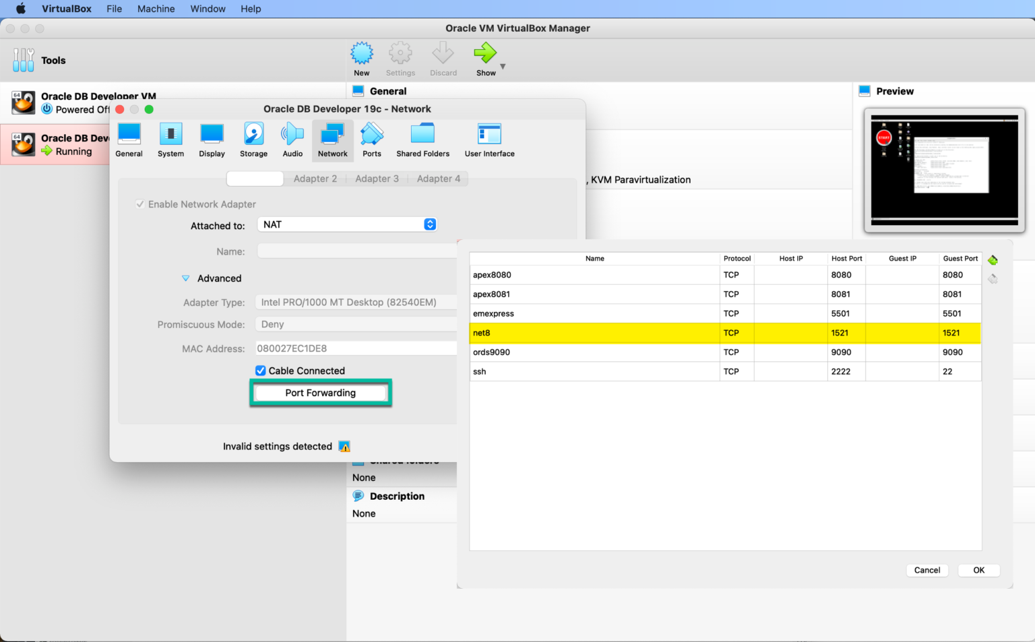
Task: Click the MAC Address input field
Action: point(355,348)
